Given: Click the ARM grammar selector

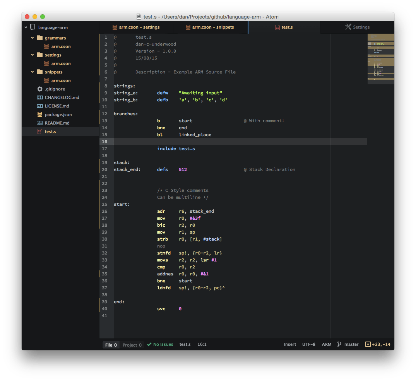Looking at the screenshot, I should pyautogui.click(x=326, y=344).
